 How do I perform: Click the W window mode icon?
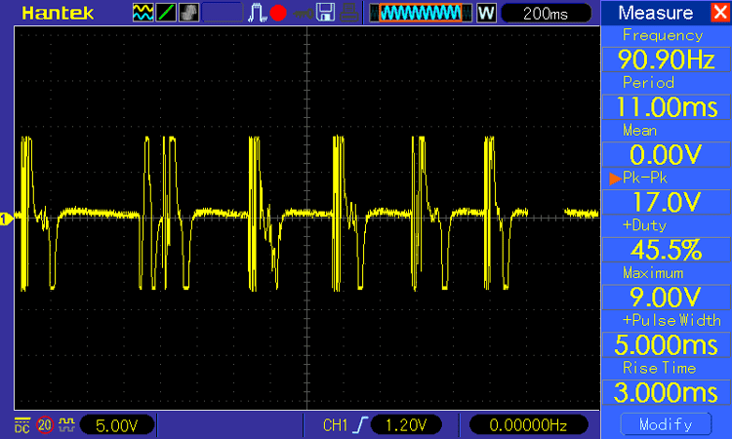pyautogui.click(x=486, y=13)
